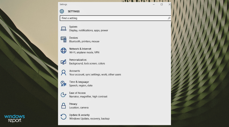This screenshot has height=127, width=229.
Task: Open Network & Internet category title
Action: pos(80,49)
